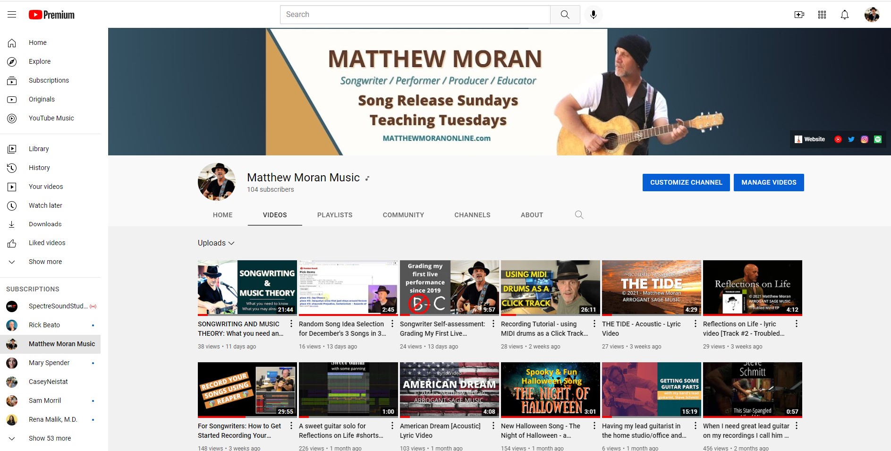This screenshot has width=891, height=451.
Task: Open Mary Spender subscription channel
Action: coord(51,363)
